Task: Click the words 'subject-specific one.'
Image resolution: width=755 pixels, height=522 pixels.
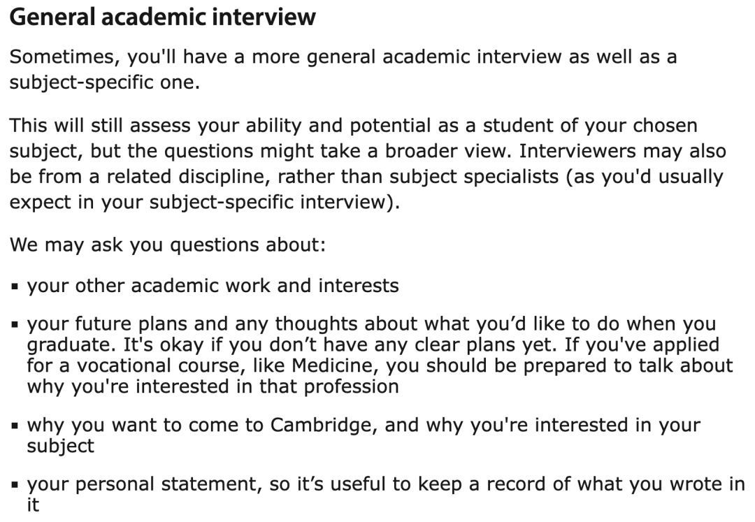Action: tap(104, 82)
